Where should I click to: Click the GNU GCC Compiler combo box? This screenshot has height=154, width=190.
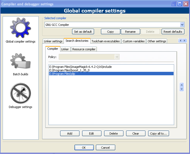[114, 25]
